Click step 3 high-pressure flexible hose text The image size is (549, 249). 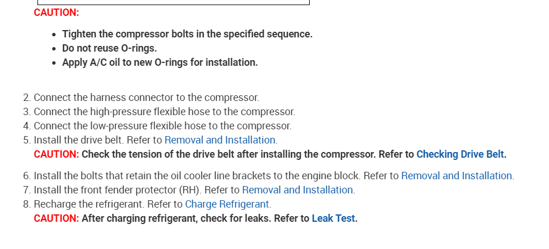coord(164,112)
